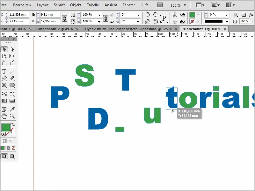255x191 pixels.
Task: Click the rotate 90° clockwise icon
Action: click(148, 14)
